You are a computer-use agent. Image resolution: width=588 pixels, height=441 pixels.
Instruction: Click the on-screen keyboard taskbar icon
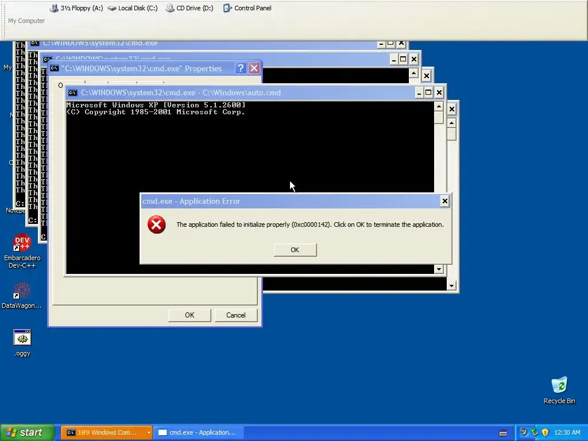tap(503, 433)
